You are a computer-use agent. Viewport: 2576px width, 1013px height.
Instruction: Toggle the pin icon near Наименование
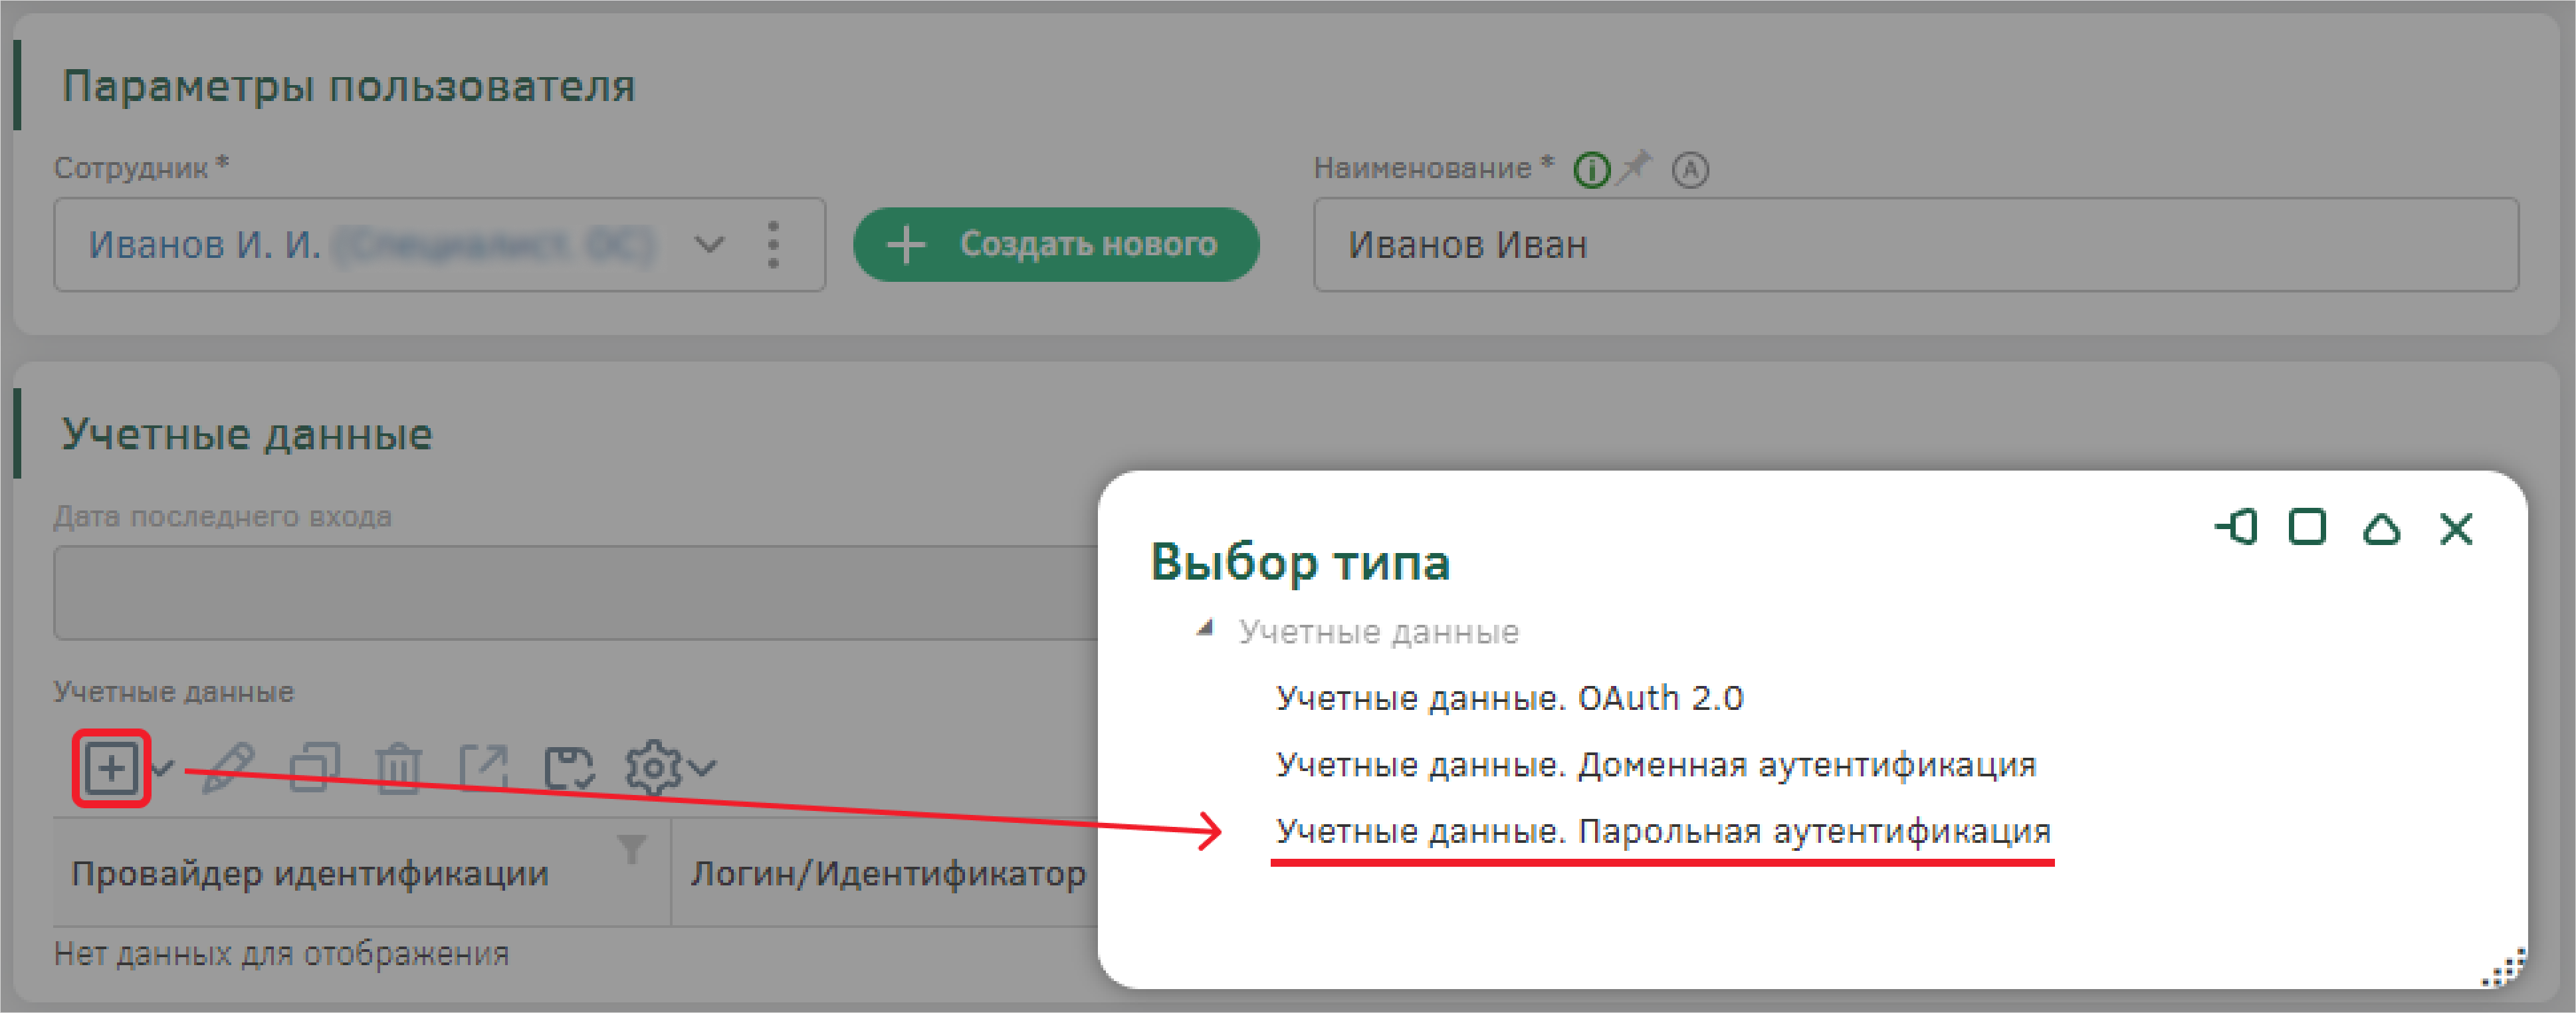(x=1635, y=166)
